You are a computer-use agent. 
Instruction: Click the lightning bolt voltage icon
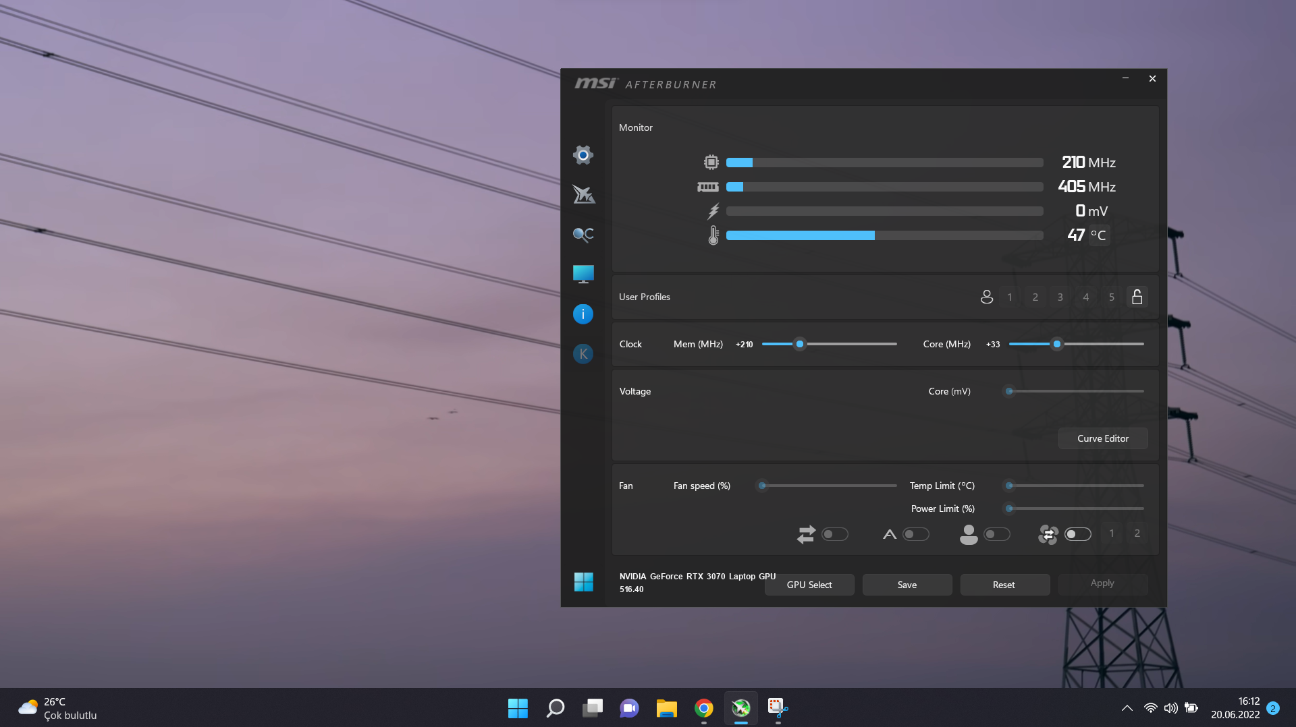(x=713, y=211)
